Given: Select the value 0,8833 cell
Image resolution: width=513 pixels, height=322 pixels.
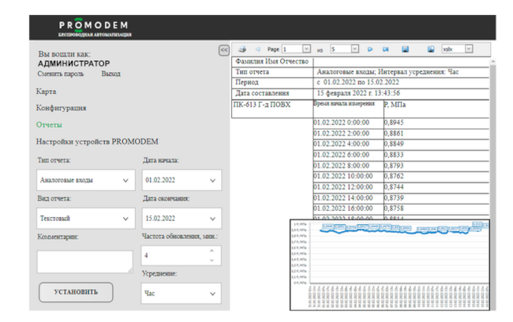Looking at the screenshot, I should coord(436,155).
